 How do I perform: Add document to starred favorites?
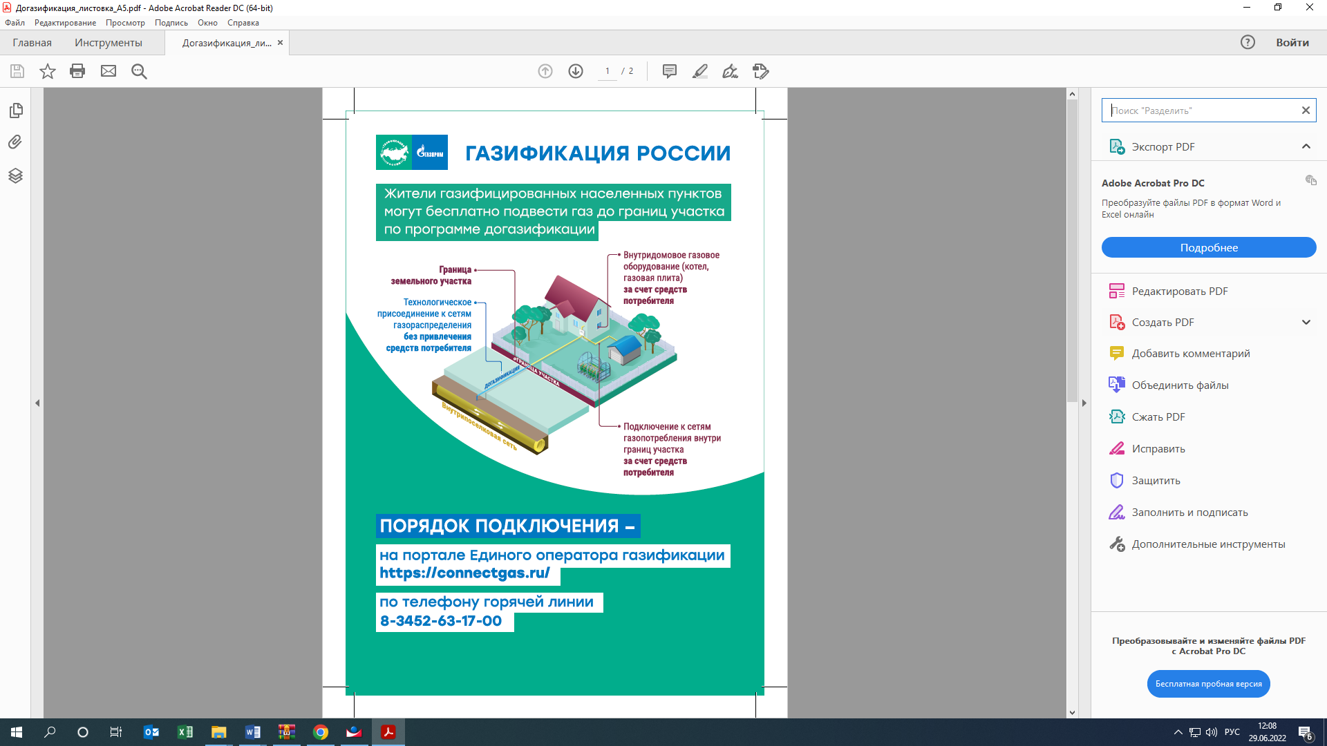tap(47, 71)
